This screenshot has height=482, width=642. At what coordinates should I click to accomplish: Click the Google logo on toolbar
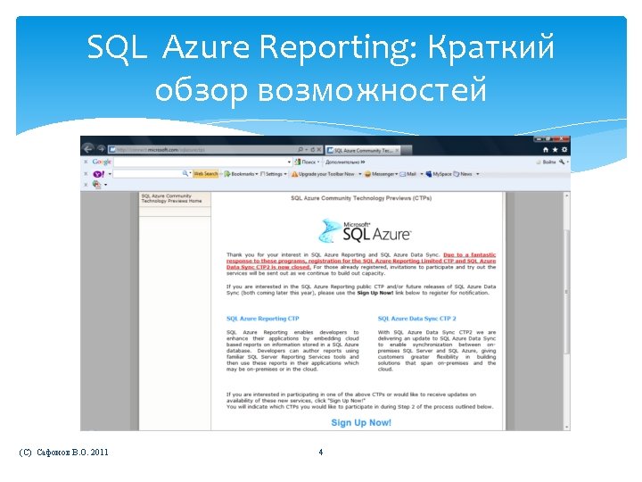pyautogui.click(x=101, y=162)
